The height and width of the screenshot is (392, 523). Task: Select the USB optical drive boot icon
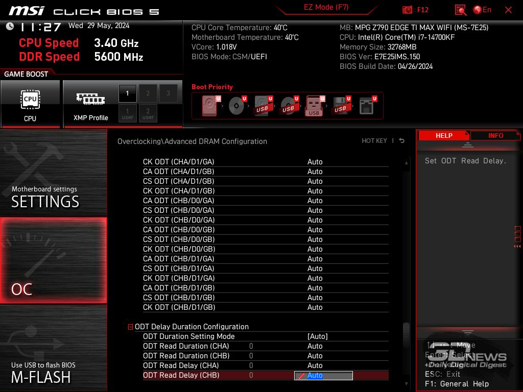pos(289,106)
